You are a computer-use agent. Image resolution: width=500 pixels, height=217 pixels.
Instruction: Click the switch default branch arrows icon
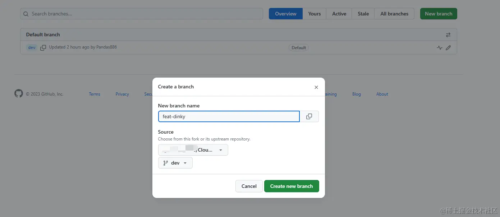(x=448, y=35)
